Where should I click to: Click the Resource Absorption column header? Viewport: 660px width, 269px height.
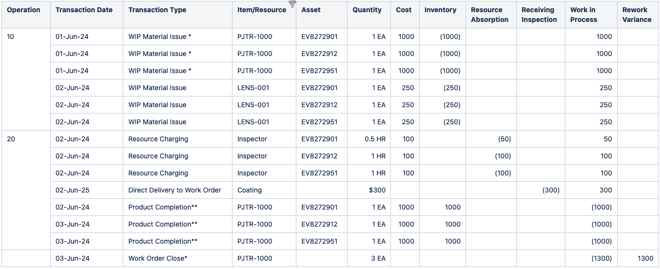click(x=489, y=15)
